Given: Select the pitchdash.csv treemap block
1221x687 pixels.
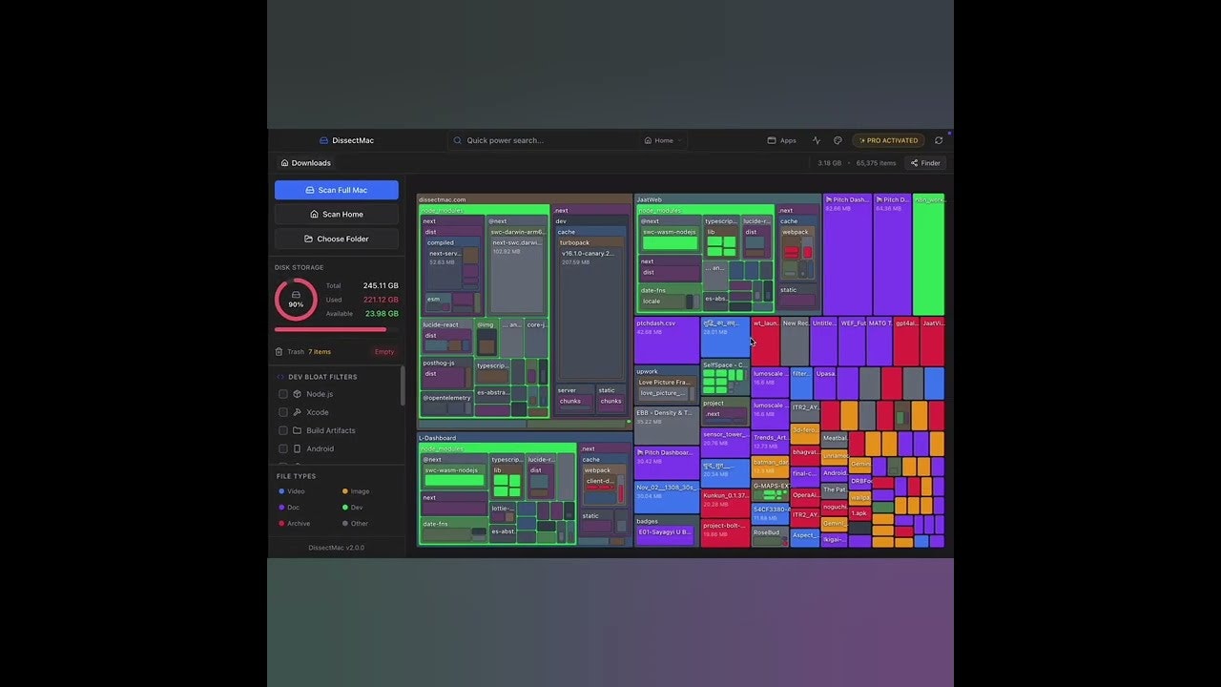Looking at the screenshot, I should click(x=667, y=341).
